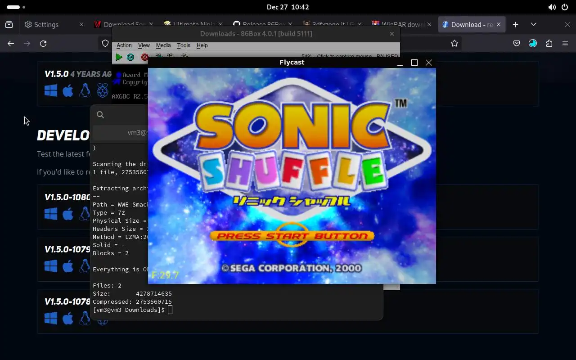
Task: Click Linux penguin icon under V1.5.0-1078
Action: point(85,318)
